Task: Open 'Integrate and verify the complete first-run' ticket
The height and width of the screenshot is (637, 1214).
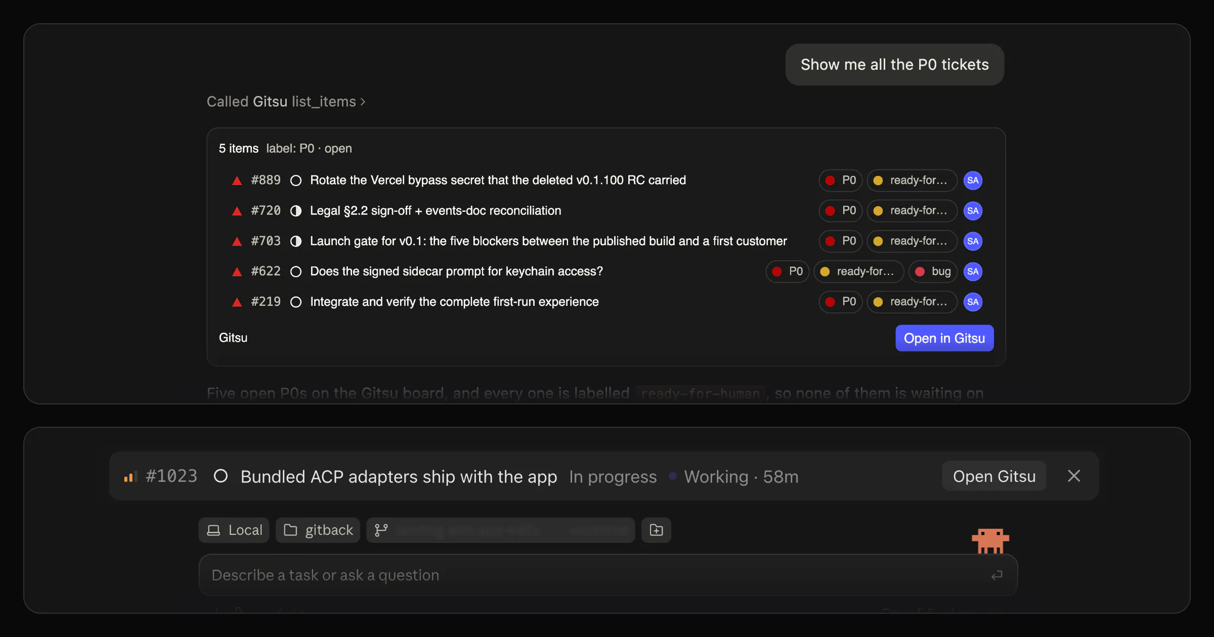Action: 454,302
